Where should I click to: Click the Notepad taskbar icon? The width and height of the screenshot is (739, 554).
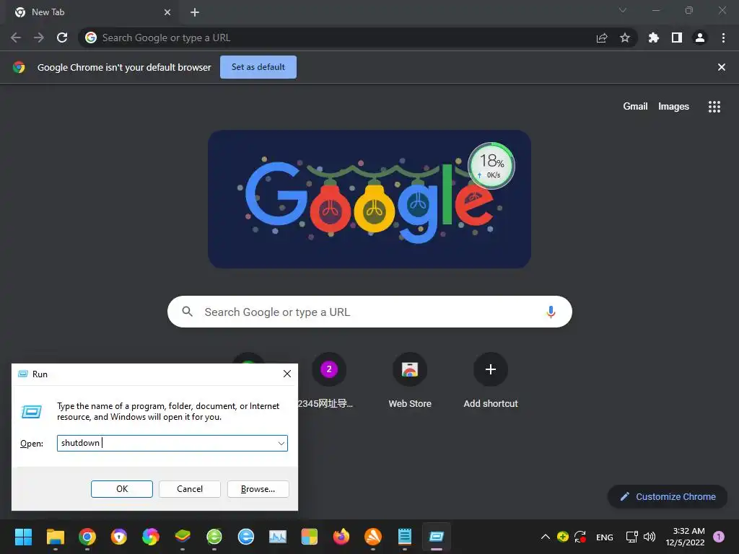pyautogui.click(x=404, y=537)
